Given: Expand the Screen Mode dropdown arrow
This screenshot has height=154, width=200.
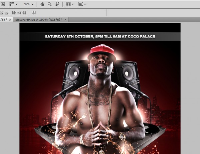Looking at the screenshot, I should pos(85,4).
